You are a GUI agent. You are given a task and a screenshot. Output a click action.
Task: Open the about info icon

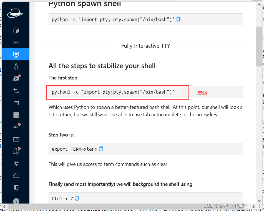click(x=16, y=201)
